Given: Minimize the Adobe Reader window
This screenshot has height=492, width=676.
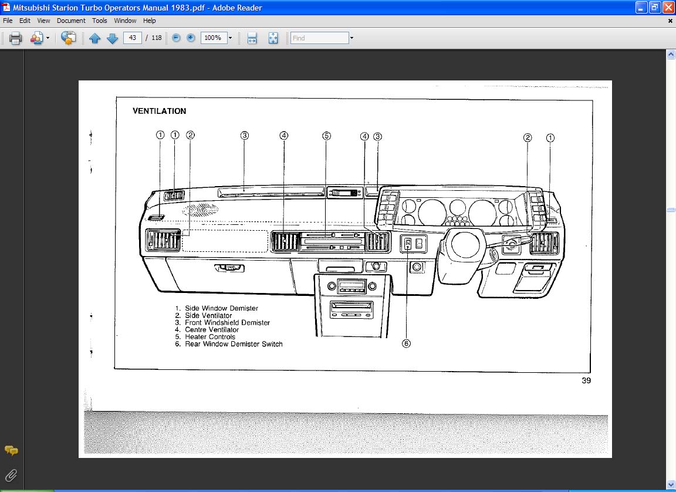Looking at the screenshot, I should pyautogui.click(x=641, y=7).
